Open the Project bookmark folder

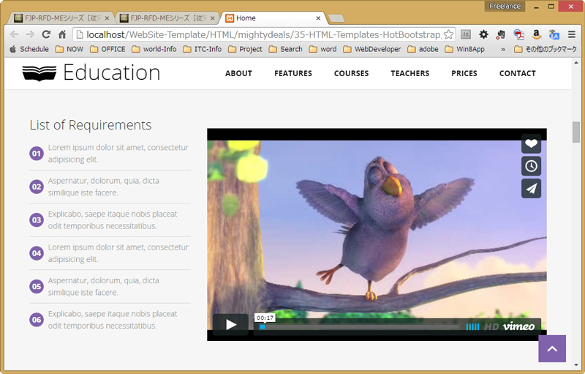click(245, 49)
